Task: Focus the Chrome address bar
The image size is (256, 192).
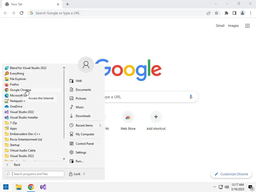Action: tap(116, 13)
